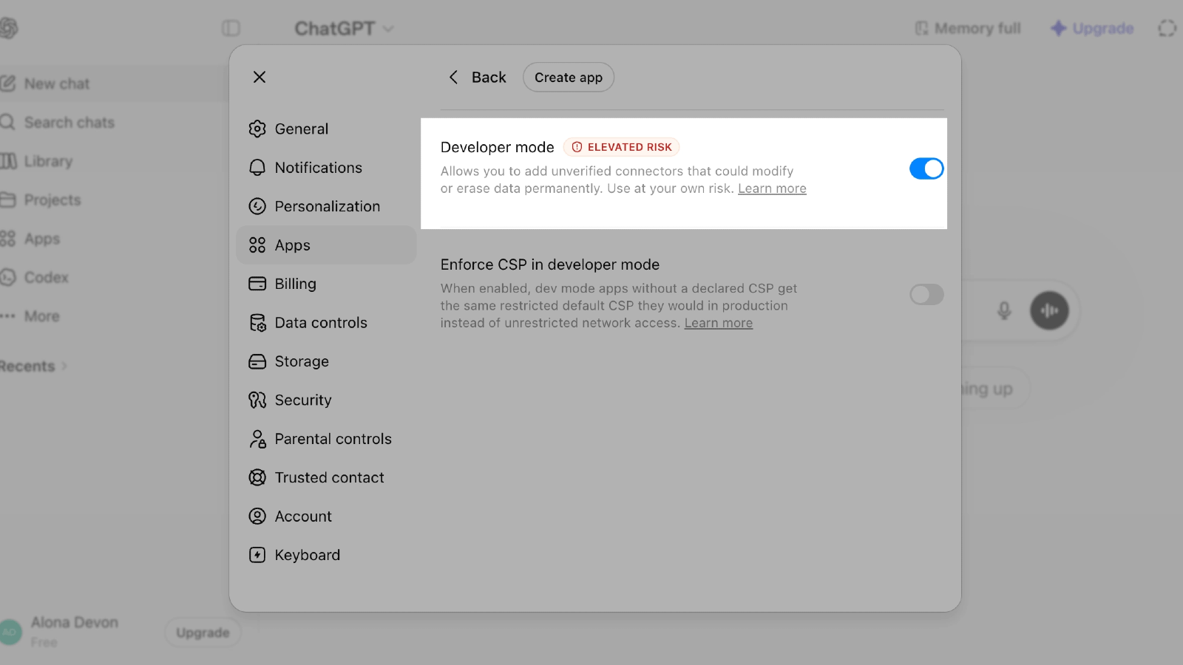
Task: Click the Security icon in settings
Action: pos(257,400)
